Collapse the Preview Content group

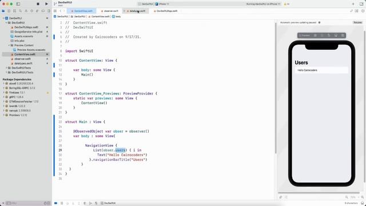(x=9, y=45)
